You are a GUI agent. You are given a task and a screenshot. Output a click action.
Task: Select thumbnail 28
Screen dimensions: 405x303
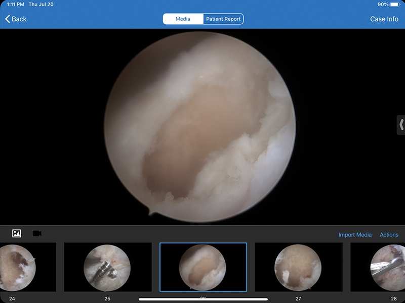[378, 267]
